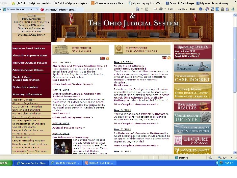Select Attorney Information menu item
The width and height of the screenshot is (237, 178).
point(27,94)
